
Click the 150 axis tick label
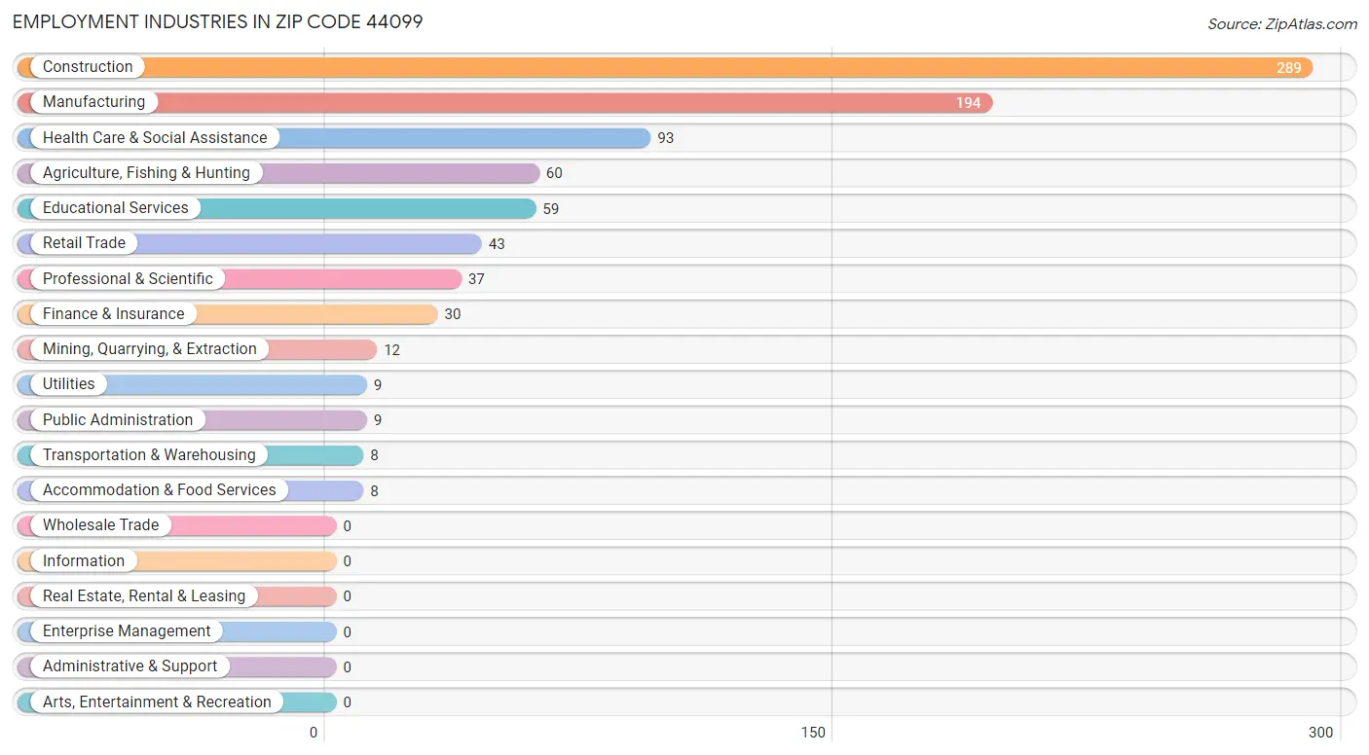[x=813, y=733]
